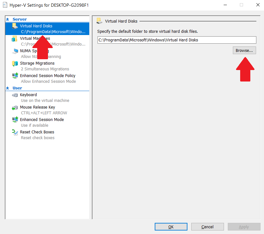Click the 'Reset check boxes' subtitle text

pos(38,138)
